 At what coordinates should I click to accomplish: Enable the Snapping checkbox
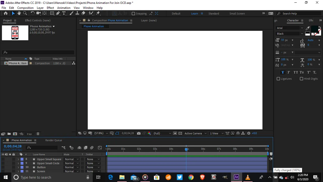click(x=133, y=13)
